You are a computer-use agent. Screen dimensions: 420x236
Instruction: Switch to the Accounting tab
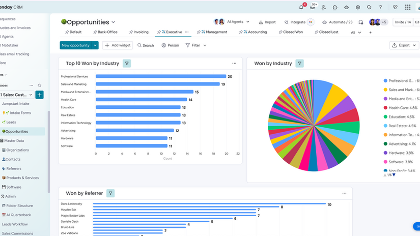[253, 32]
